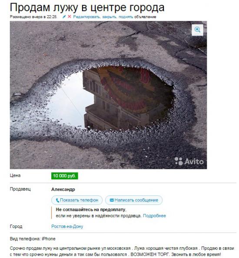The height and width of the screenshot is (258, 239).
Task: Click the envelope icon in Написать сообщение
Action: click(112, 200)
